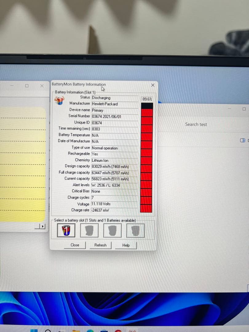Maximize the right background window

pyautogui.click(x=244, y=109)
